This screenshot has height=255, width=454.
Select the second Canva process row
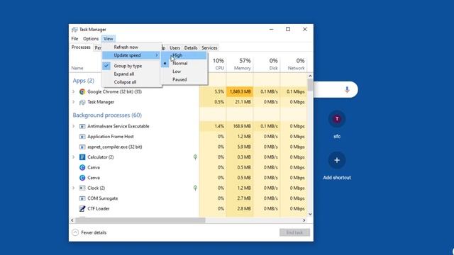click(188, 178)
